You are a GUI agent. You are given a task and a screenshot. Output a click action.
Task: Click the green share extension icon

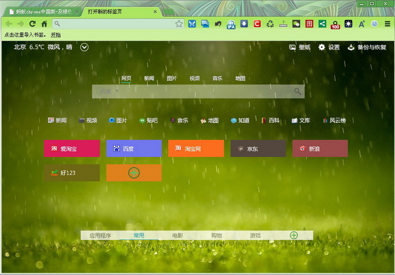(x=322, y=24)
